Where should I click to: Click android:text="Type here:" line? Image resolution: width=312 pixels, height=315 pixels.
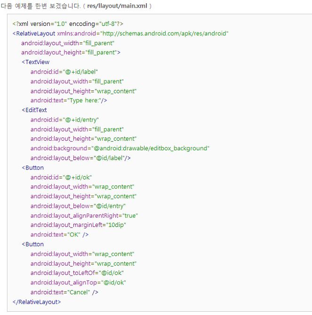tap(69, 100)
